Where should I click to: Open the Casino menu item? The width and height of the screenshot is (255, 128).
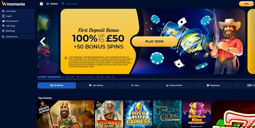click(x=52, y=4)
